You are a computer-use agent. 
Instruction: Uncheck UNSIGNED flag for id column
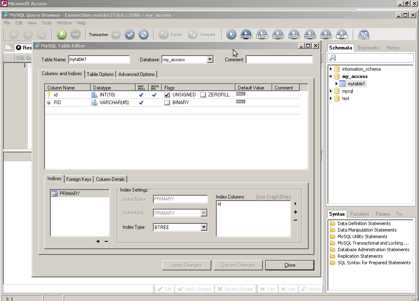pos(167,95)
